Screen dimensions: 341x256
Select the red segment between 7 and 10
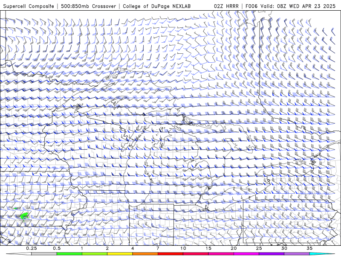170,254
